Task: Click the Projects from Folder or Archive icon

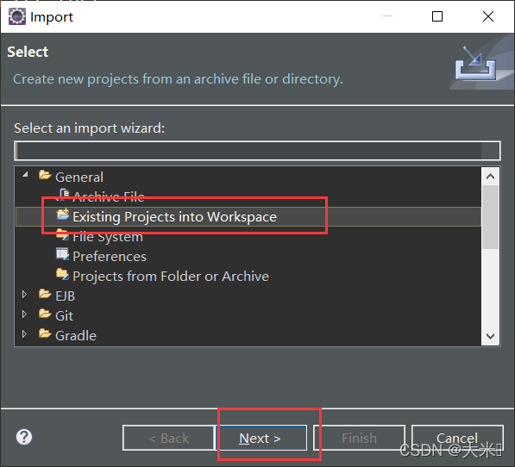Action: point(62,275)
